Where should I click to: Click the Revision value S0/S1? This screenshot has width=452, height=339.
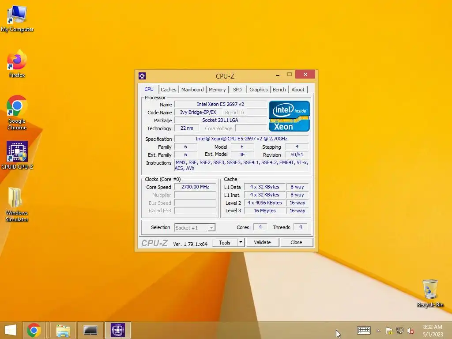click(297, 154)
